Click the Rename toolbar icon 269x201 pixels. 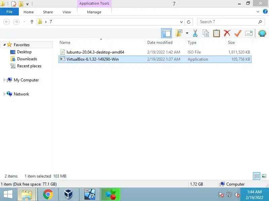pos(248,33)
